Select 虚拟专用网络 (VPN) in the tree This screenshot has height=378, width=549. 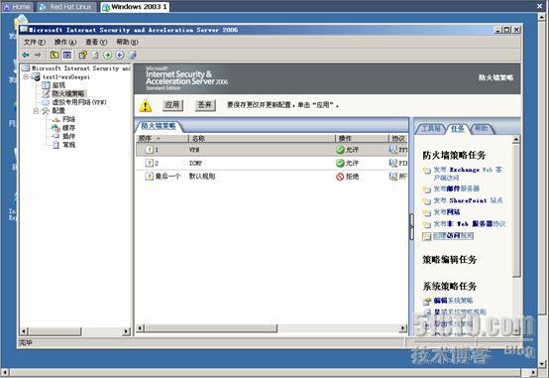coord(79,102)
